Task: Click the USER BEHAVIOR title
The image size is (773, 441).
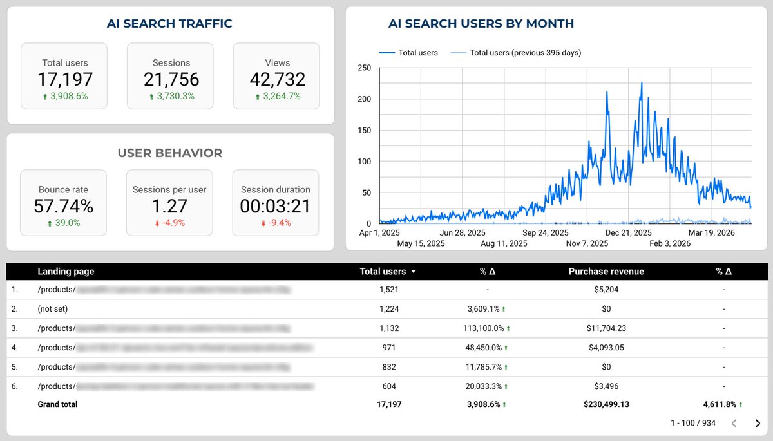Action: pos(170,153)
